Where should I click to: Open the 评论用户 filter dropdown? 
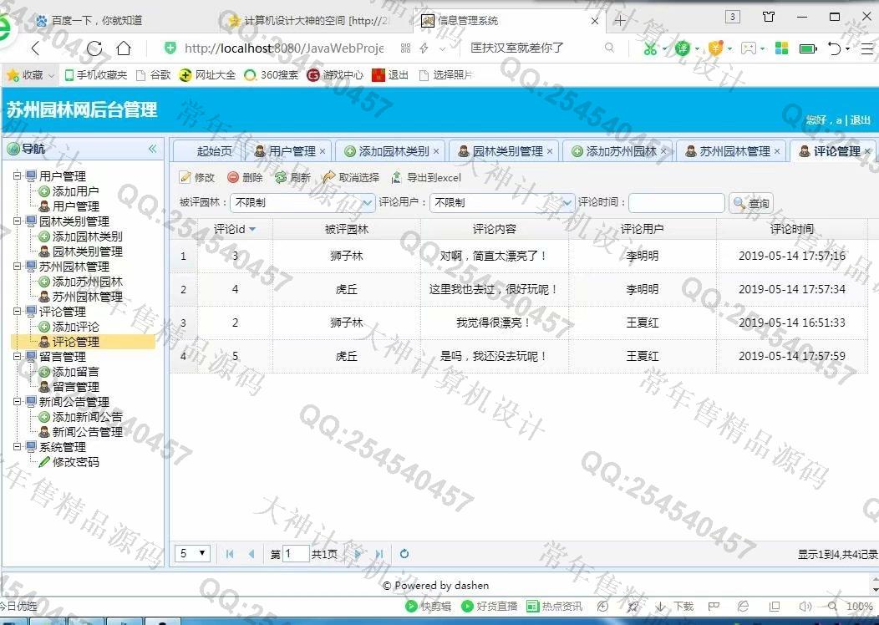[x=567, y=203]
